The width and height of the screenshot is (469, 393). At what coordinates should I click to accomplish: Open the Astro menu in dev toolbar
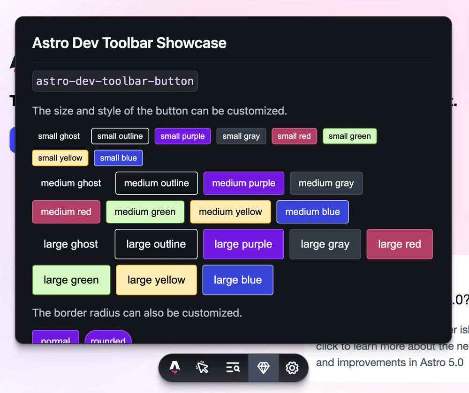[x=174, y=368]
